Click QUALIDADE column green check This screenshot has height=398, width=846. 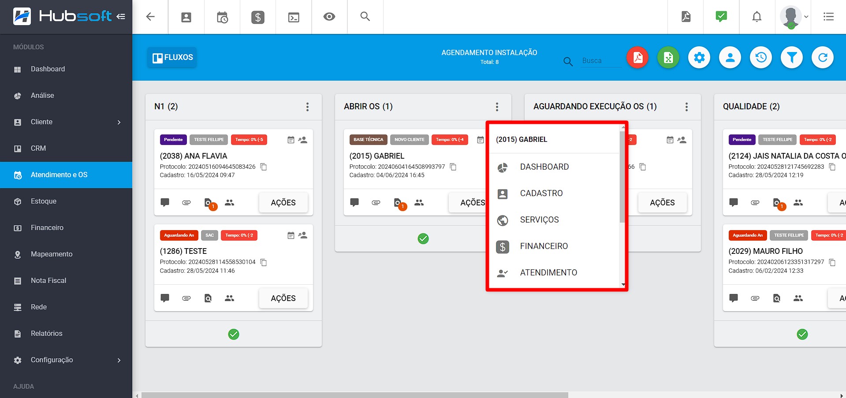pos(802,335)
